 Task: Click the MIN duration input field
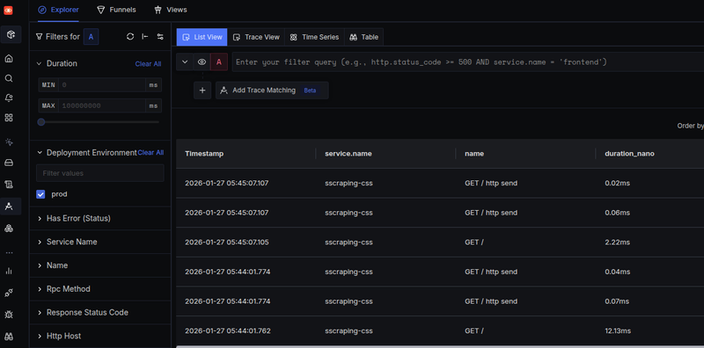pos(103,84)
